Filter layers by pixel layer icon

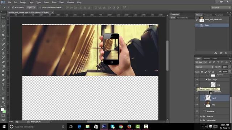coord(210,62)
